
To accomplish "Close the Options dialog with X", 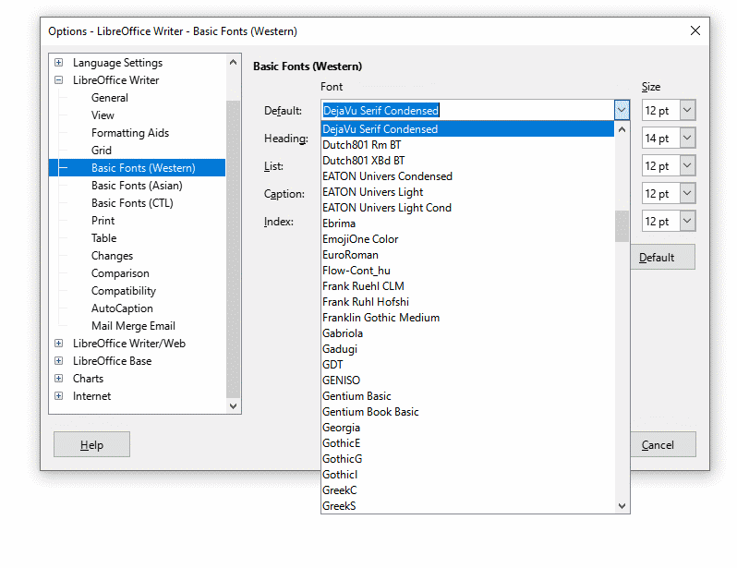I will [695, 30].
